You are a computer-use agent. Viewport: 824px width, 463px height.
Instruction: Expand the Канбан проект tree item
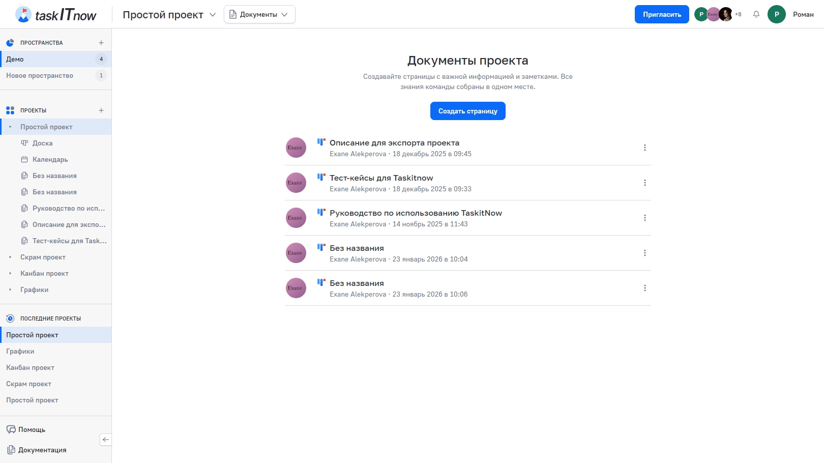[10, 274]
